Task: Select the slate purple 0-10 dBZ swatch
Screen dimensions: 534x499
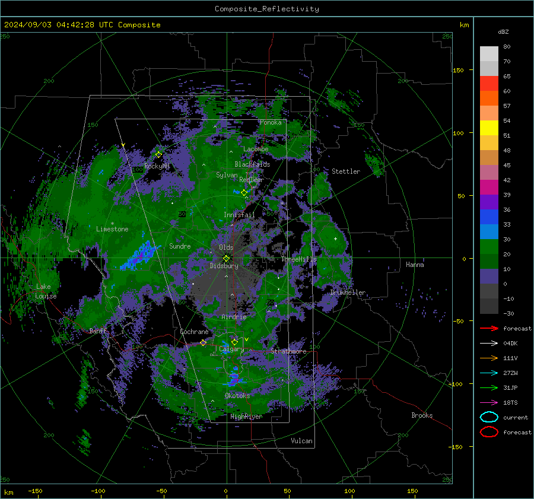Action: pos(489,276)
